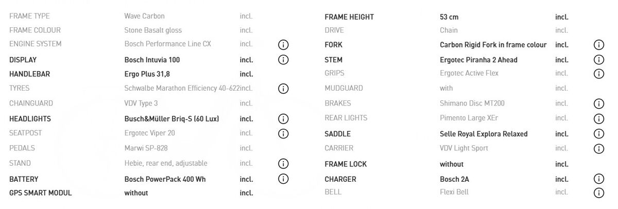Screen dimensions: 618x209
Task: Click info icon next to Stand row
Action: pyautogui.click(x=283, y=164)
